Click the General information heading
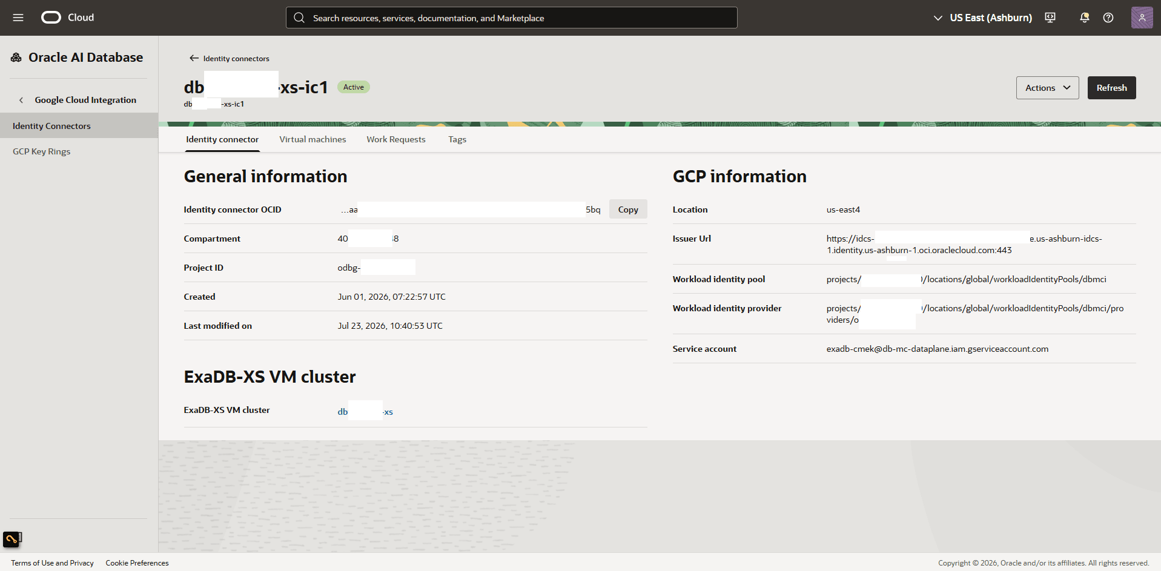1161x571 pixels. tap(265, 176)
